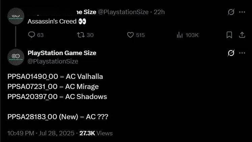Open more options menu on top tweet
Viewport: 252px width, 142px height.
click(x=242, y=12)
